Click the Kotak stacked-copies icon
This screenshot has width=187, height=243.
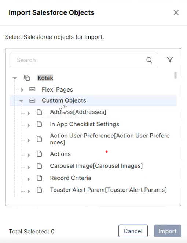[x=27, y=78]
